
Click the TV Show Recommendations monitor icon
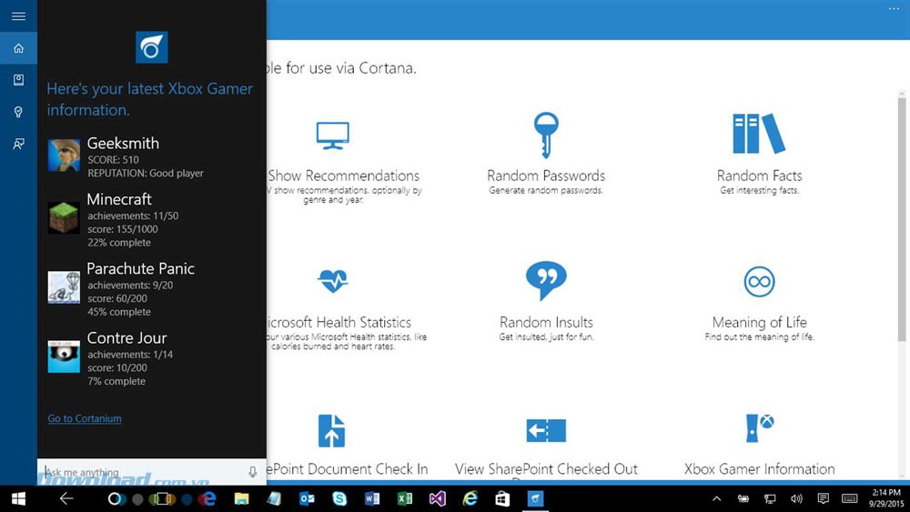(332, 135)
